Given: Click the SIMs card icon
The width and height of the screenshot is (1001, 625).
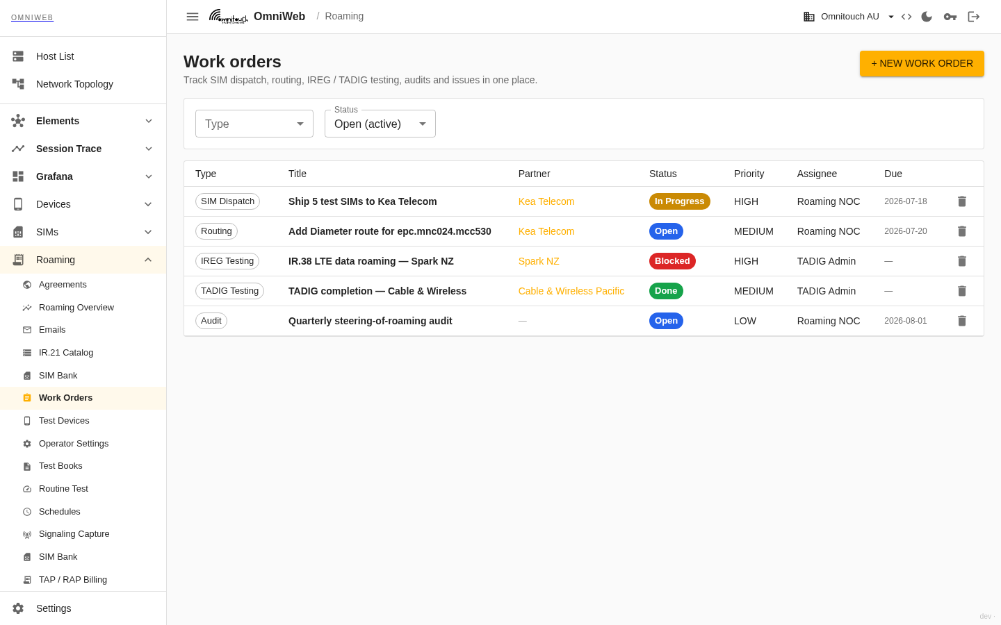Looking at the screenshot, I should [x=18, y=232].
